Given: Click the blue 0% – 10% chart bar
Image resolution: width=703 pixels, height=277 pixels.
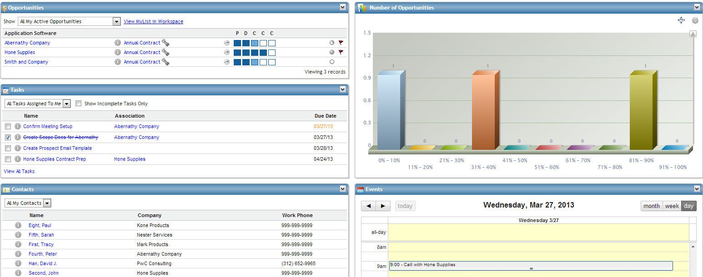Looking at the screenshot, I should point(391,110).
